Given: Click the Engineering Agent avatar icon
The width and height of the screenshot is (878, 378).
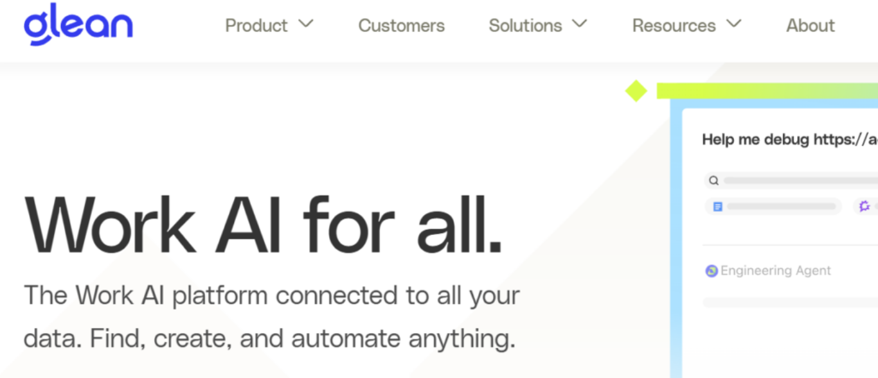Looking at the screenshot, I should pyautogui.click(x=712, y=271).
